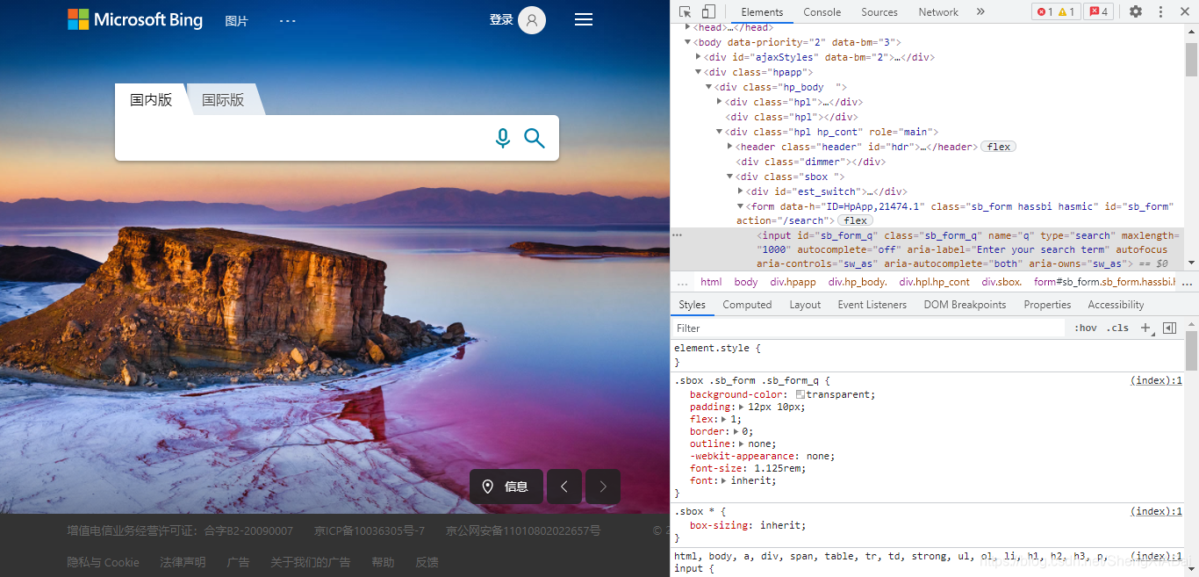This screenshot has height=577, width=1199.
Task: Click the flex badge next to header
Action: (x=999, y=147)
